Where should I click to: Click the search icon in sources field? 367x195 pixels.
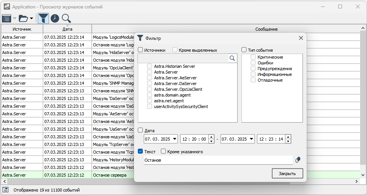point(232,58)
